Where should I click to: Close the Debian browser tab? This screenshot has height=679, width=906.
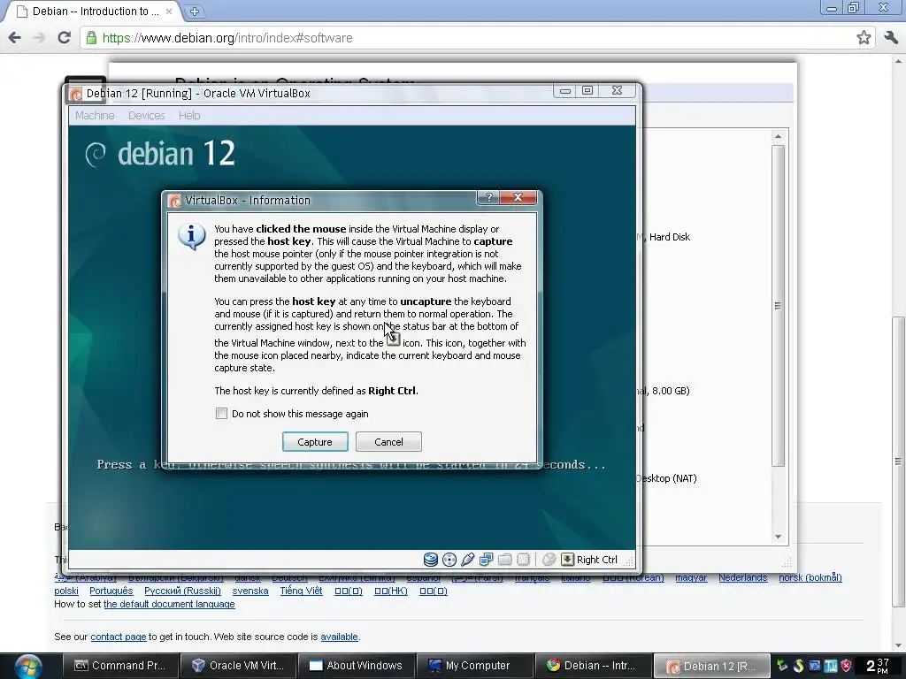coord(169,11)
